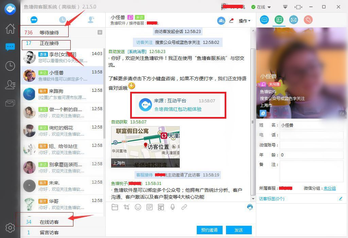The image size is (348, 238).
Task: Open the settings gear in the sidebar
Action: pos(10,227)
